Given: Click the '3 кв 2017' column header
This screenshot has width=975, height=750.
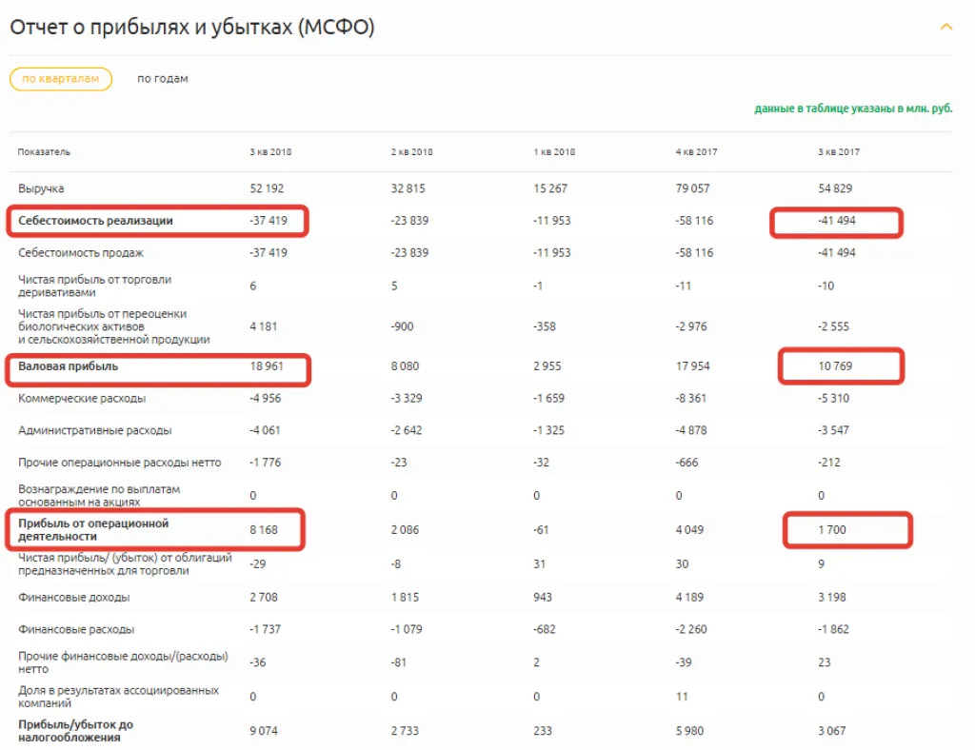Looking at the screenshot, I should (838, 152).
